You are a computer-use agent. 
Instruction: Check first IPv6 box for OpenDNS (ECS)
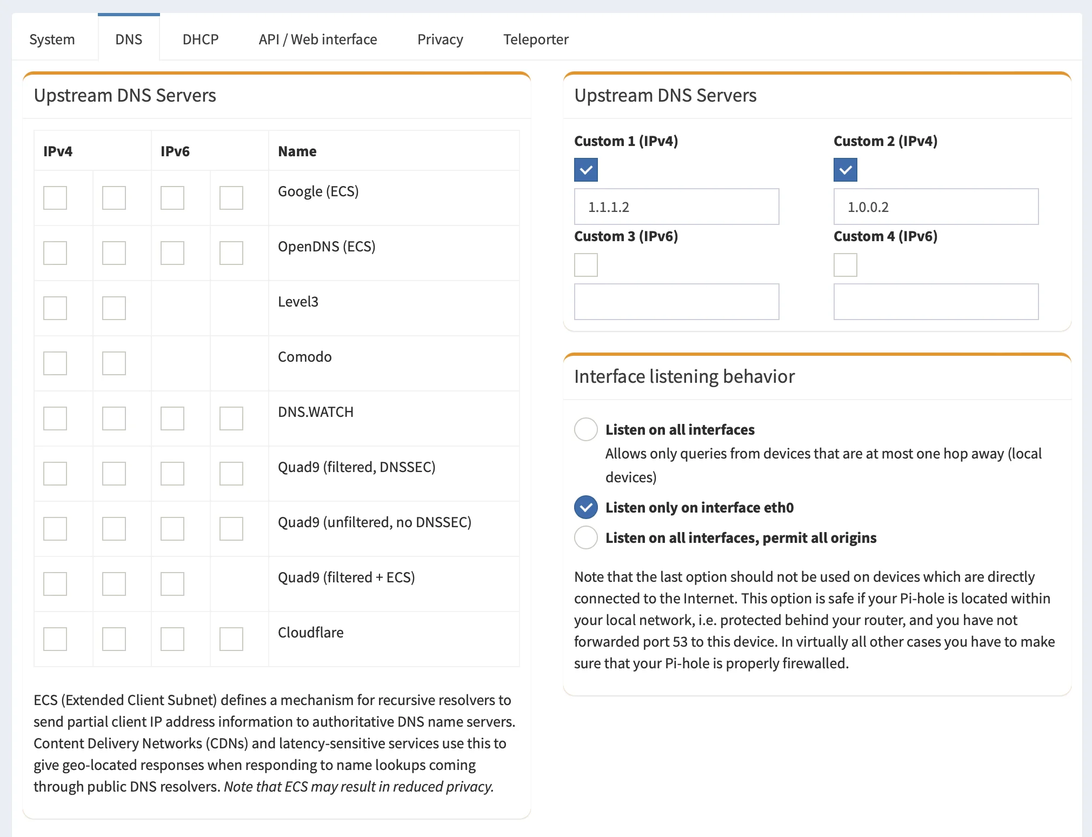[172, 253]
